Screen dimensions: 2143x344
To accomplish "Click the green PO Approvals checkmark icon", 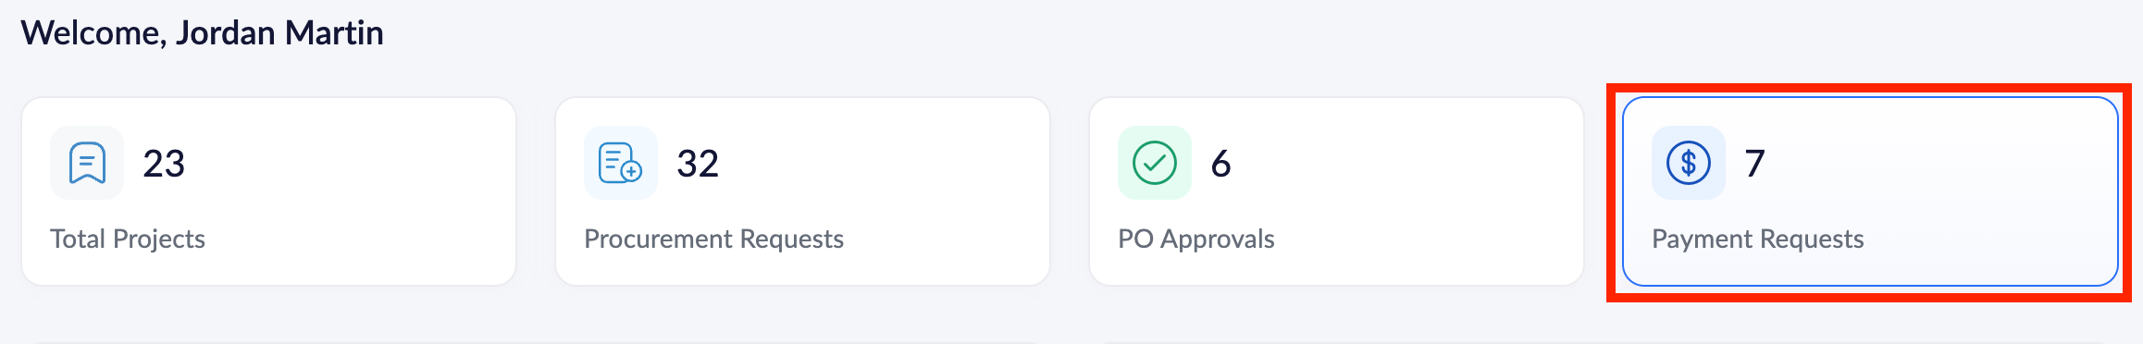I will pos(1155,163).
